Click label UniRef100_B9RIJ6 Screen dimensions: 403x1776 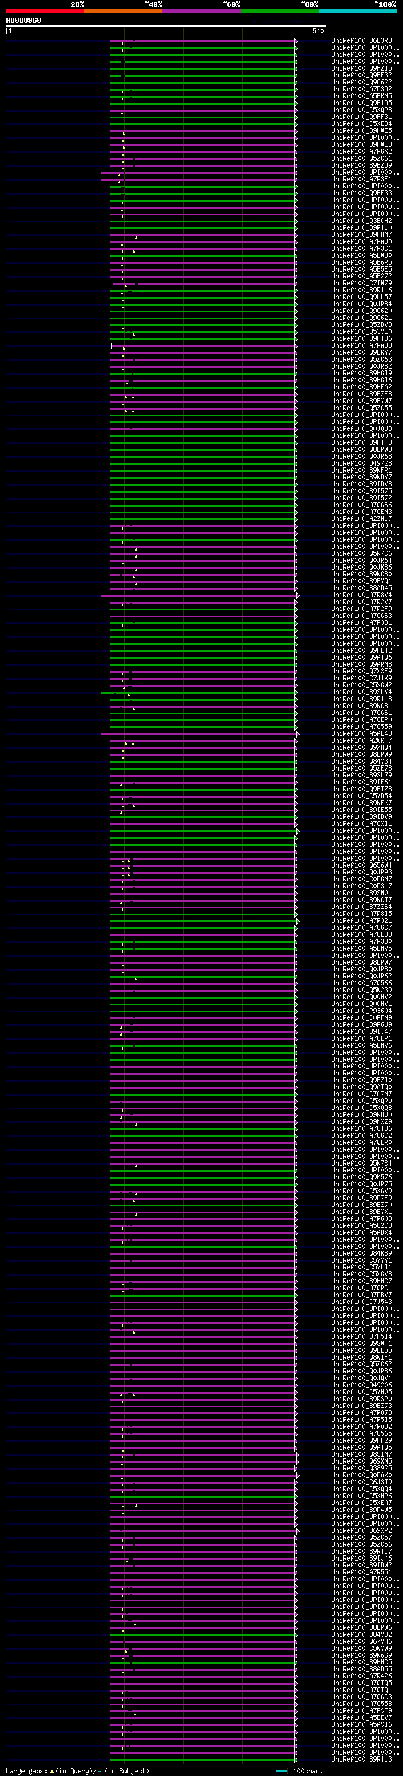[x=361, y=290]
